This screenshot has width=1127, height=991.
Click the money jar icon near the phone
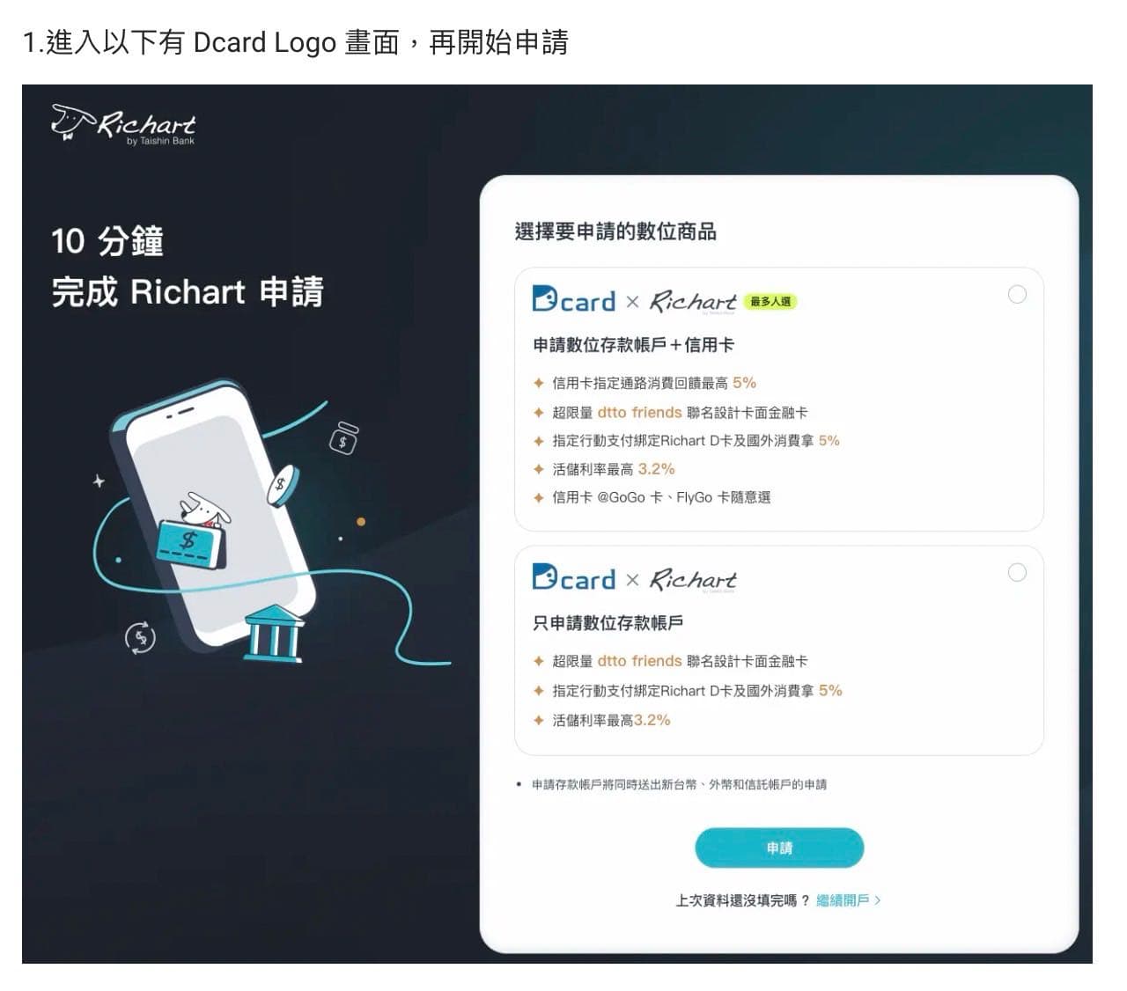(343, 437)
